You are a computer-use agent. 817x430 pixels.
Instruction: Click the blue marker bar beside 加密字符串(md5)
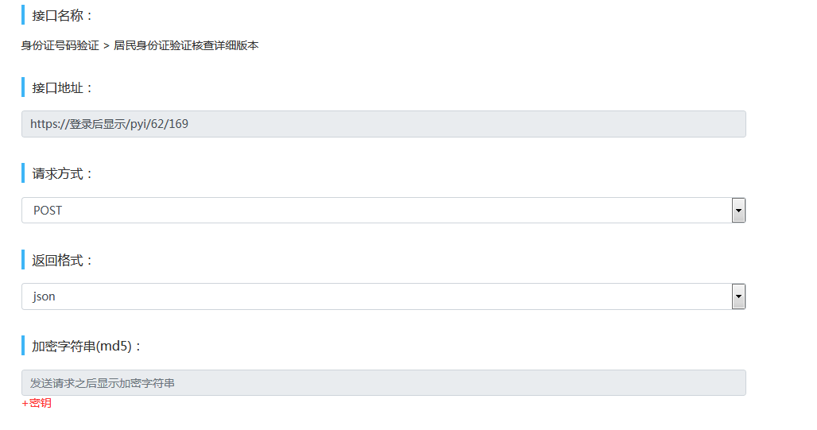tap(23, 346)
